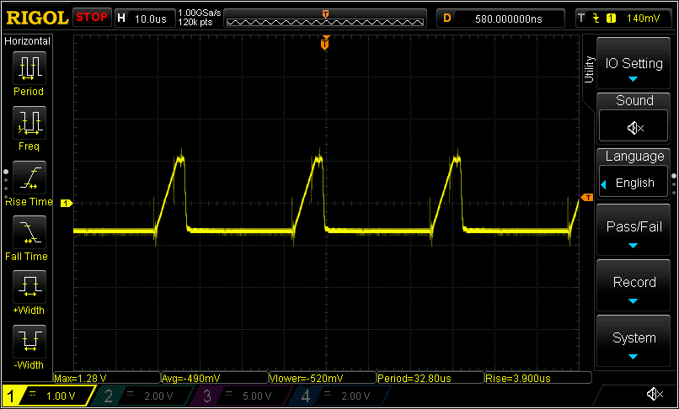
Task: Click the waveform memory position bar
Action: 326,18
